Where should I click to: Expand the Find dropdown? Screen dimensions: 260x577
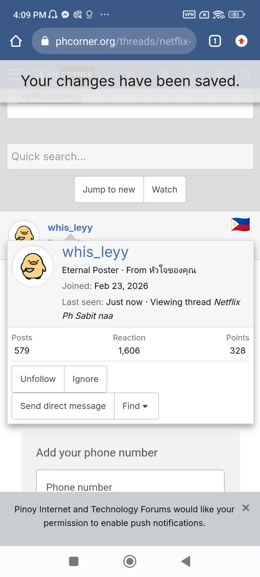tap(136, 406)
